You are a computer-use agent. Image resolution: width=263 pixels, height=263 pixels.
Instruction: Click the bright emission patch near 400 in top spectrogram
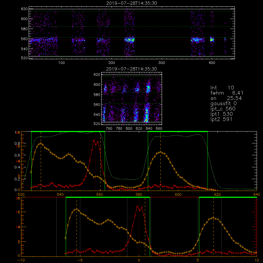point(212,40)
